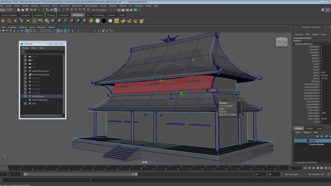Click the view cube in viewport
This screenshot has width=331, height=186.
282,42
